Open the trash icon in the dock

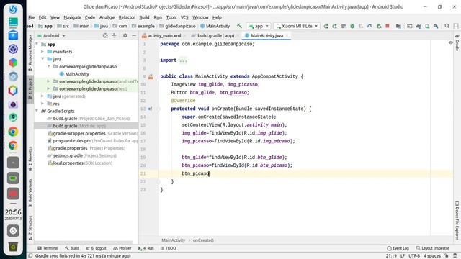(x=13, y=247)
